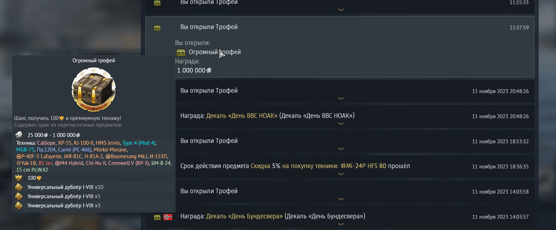Click the universal backup icon for x10
556x230 pixels.
[19, 187]
